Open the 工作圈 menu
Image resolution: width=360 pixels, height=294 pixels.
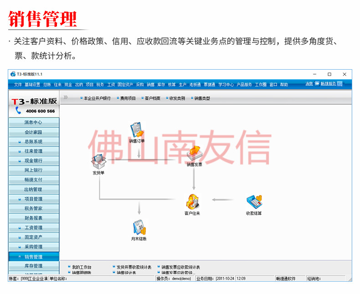tap(261, 85)
